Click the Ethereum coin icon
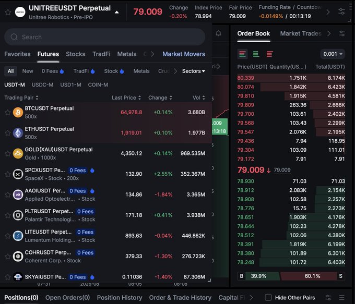The width and height of the screenshot is (355, 304). click(x=18, y=133)
